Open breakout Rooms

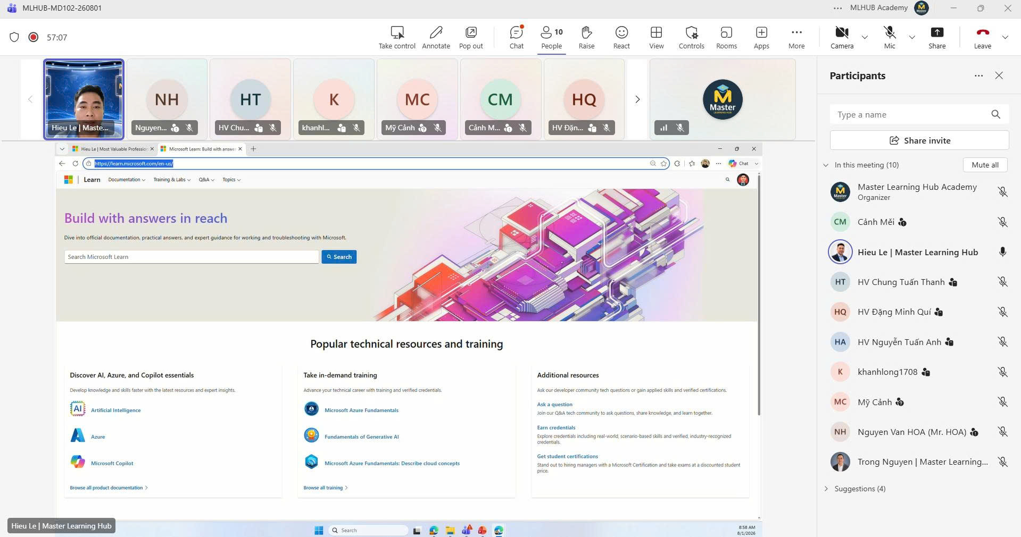[x=726, y=37]
